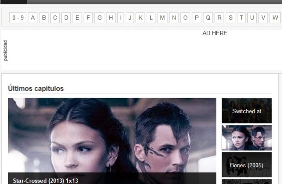282x184 pixels.
Task: Click the Star-Crossed (2013) 1x13 caption
Action: [45, 180]
